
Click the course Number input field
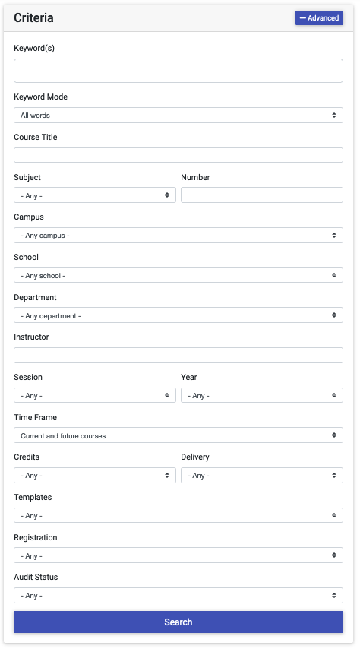tap(262, 195)
